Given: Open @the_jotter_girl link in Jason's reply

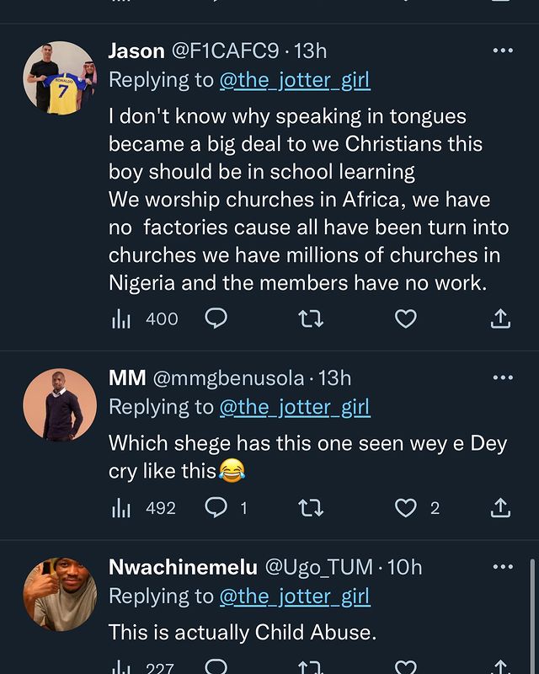Looking at the screenshot, I should click(x=295, y=80).
